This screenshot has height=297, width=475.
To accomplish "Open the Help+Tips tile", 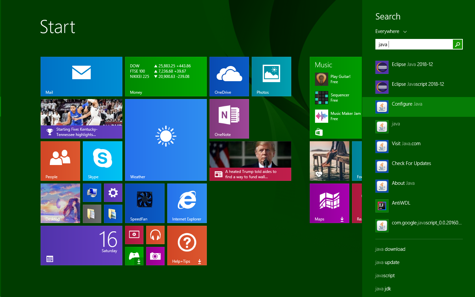I will (x=187, y=246).
